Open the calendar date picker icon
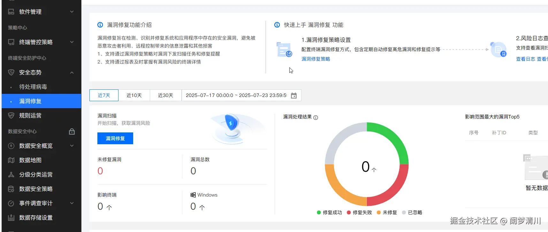The height and width of the screenshot is (232, 548). 294,95
